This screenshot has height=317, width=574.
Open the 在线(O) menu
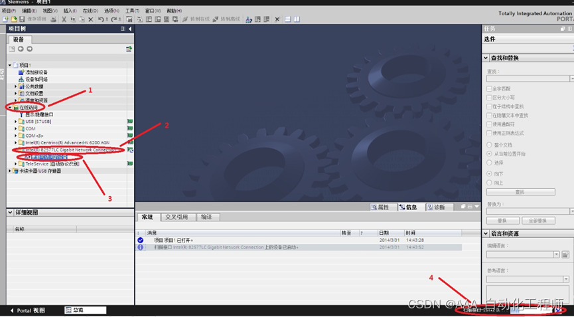pos(90,11)
